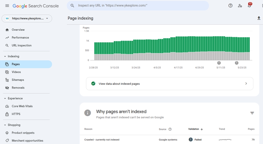This screenshot has height=144, width=263.
Task: Click the Pages column header
Action: click(x=251, y=129)
